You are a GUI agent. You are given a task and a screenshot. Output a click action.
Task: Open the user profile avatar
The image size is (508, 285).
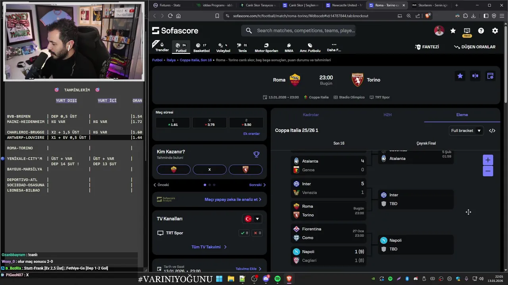coord(439,31)
